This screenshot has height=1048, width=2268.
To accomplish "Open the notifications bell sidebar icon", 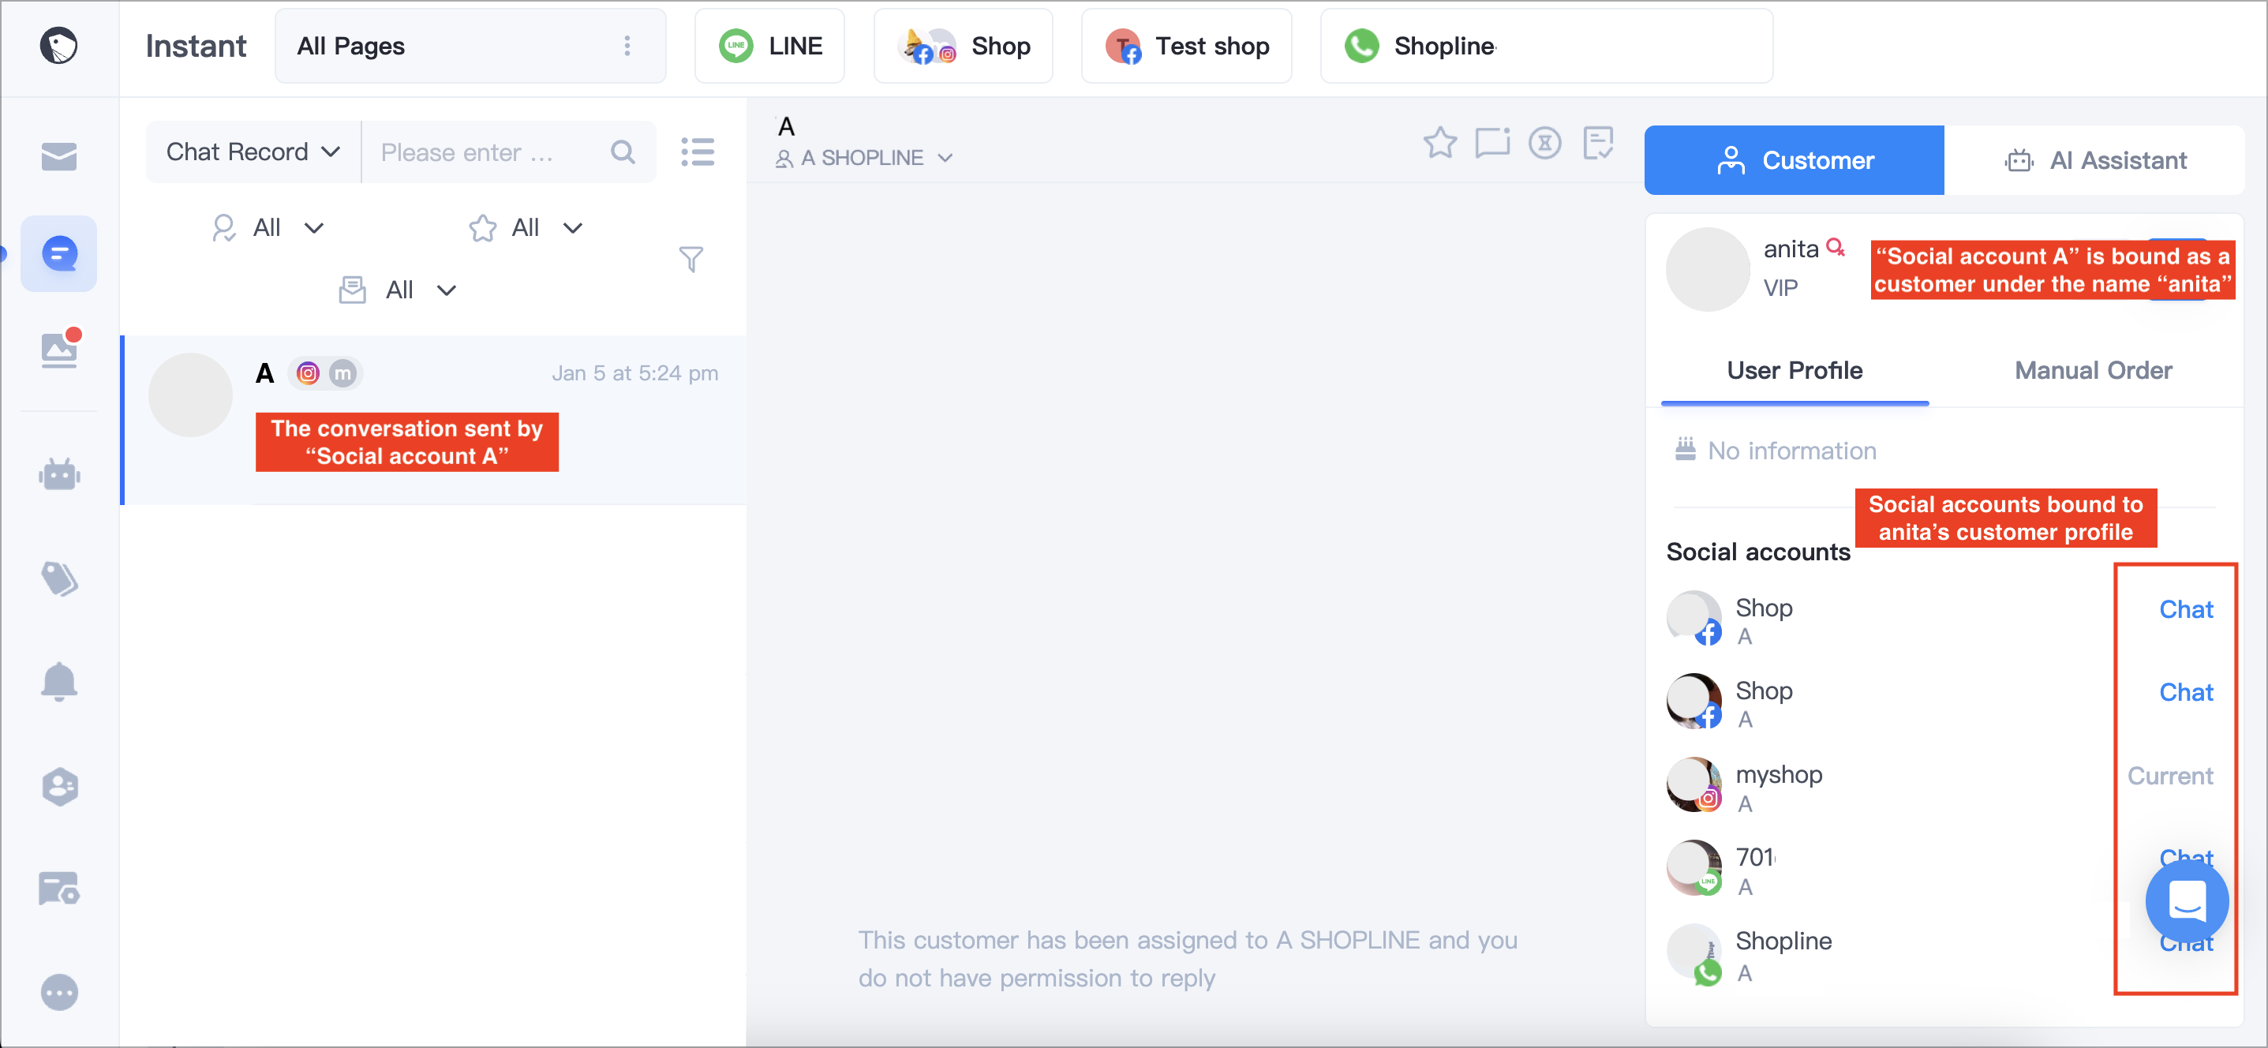I will pyautogui.click(x=59, y=682).
